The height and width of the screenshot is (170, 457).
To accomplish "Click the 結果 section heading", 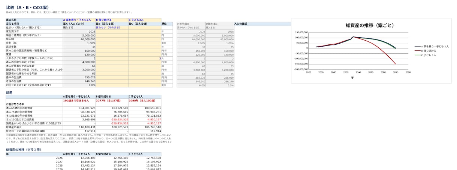I will click(x=9, y=92).
